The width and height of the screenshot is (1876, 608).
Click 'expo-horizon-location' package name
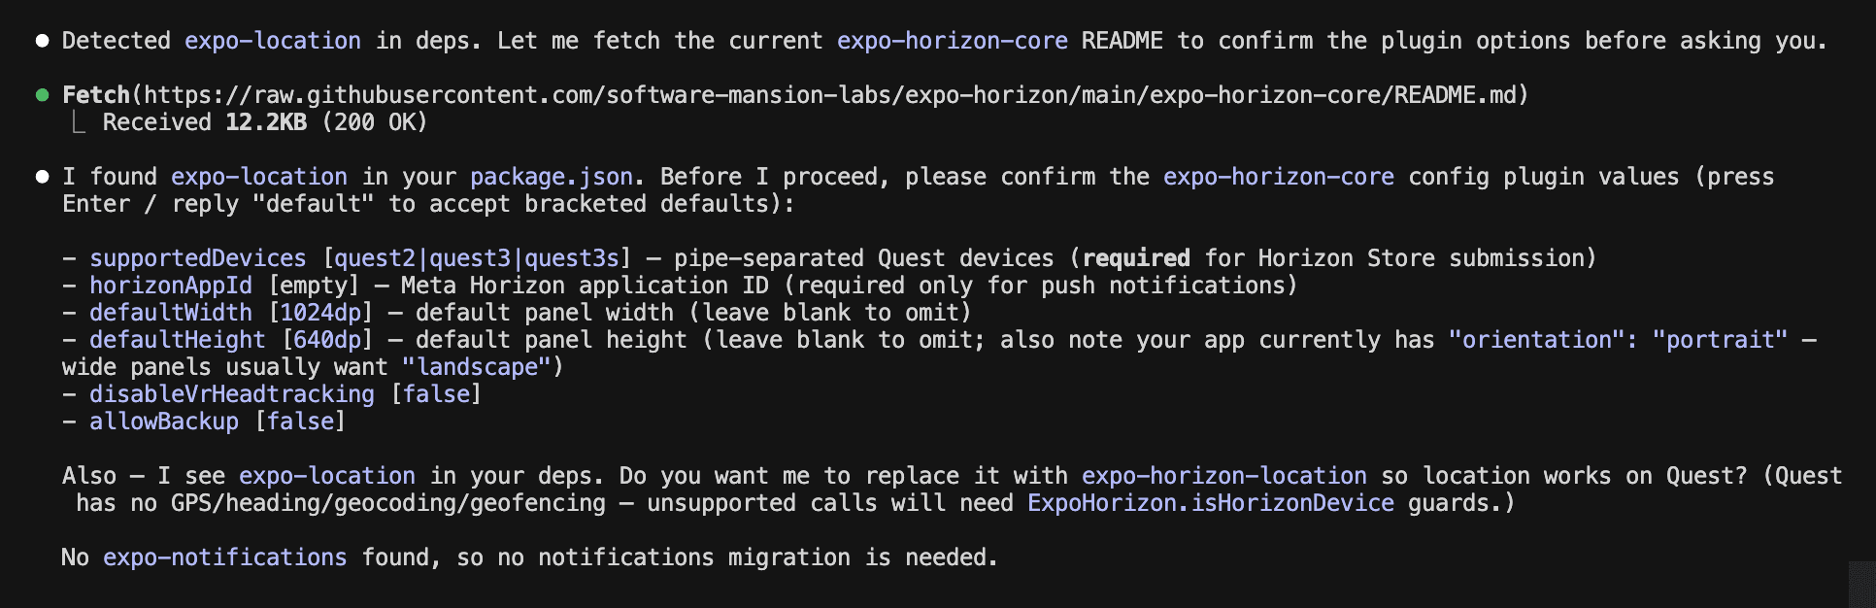tap(1224, 476)
